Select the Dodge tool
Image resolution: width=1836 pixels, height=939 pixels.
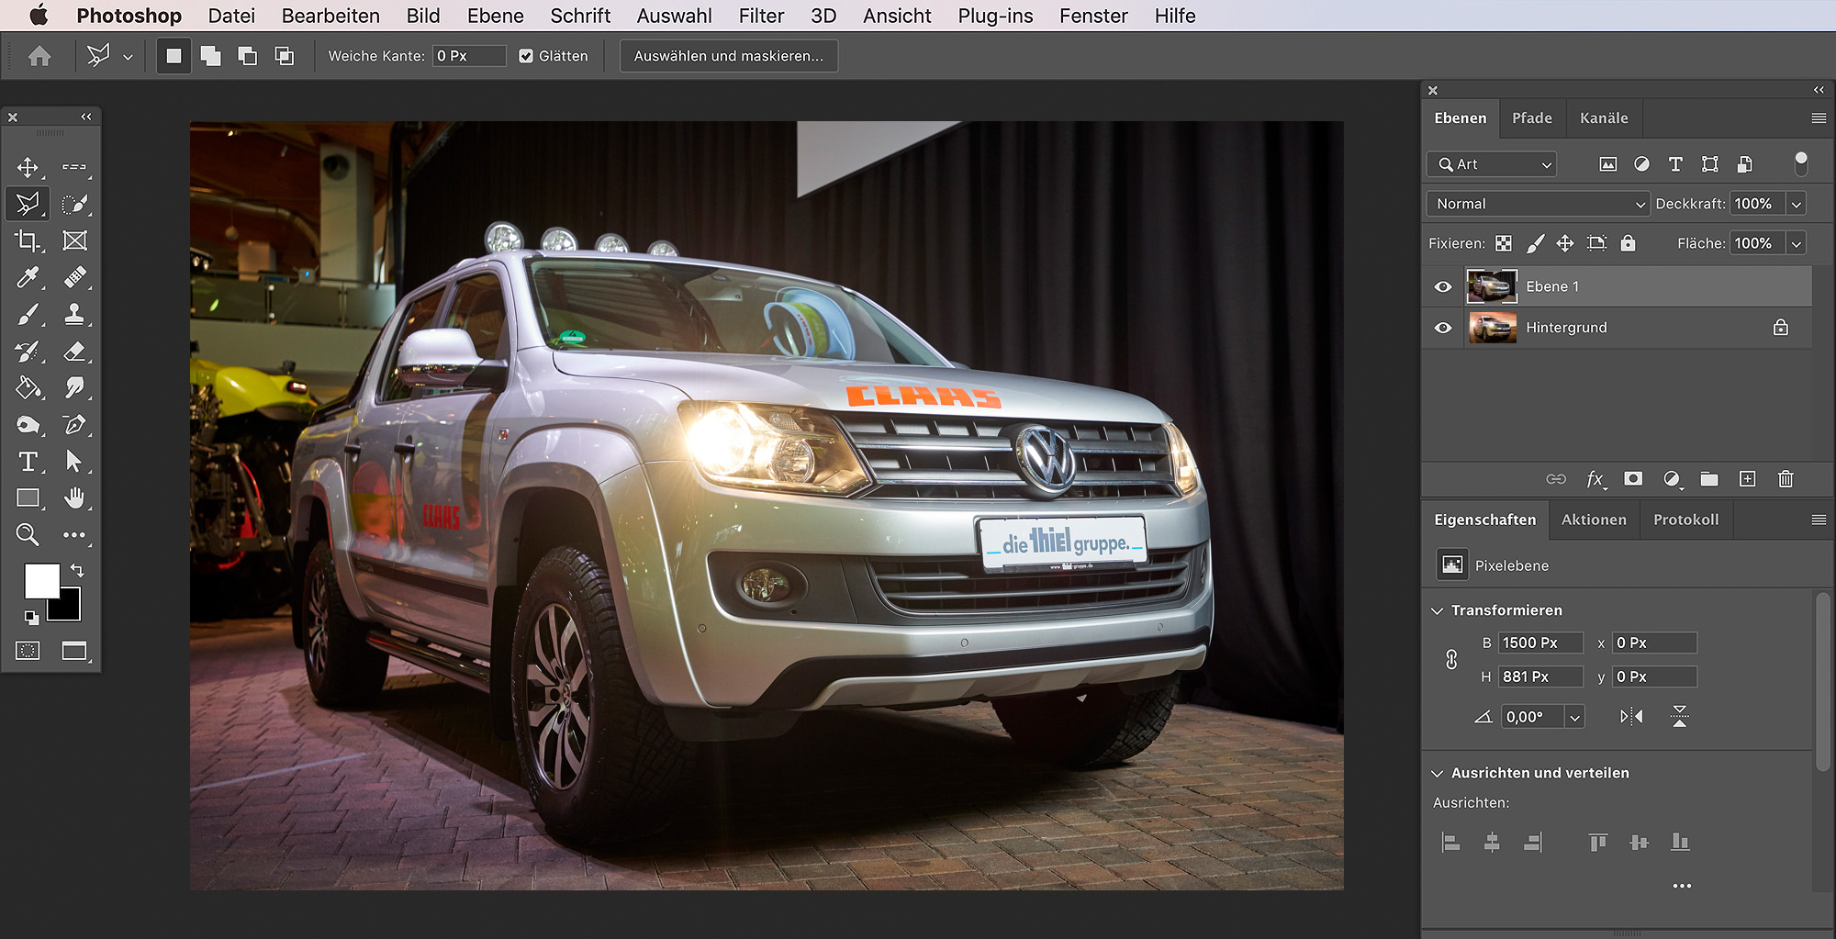click(x=28, y=424)
